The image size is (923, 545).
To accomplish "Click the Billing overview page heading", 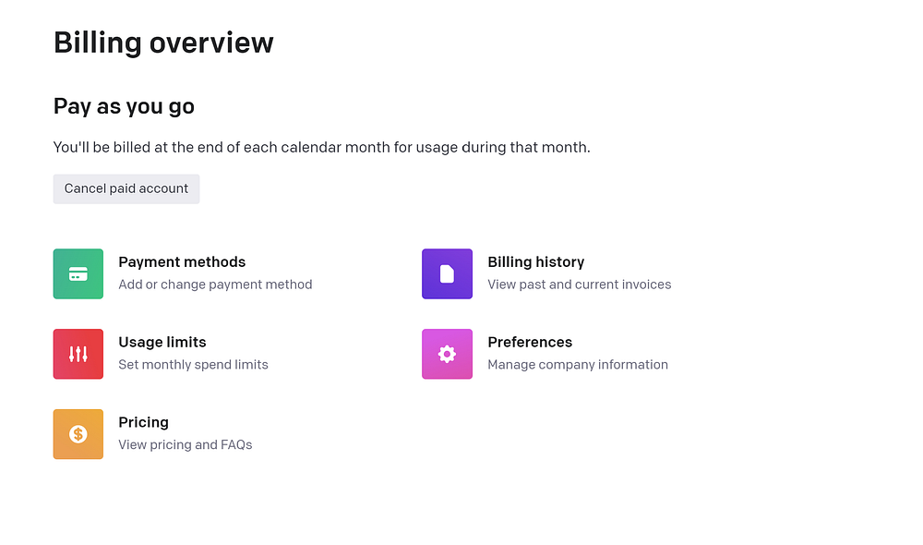I will pos(163,42).
